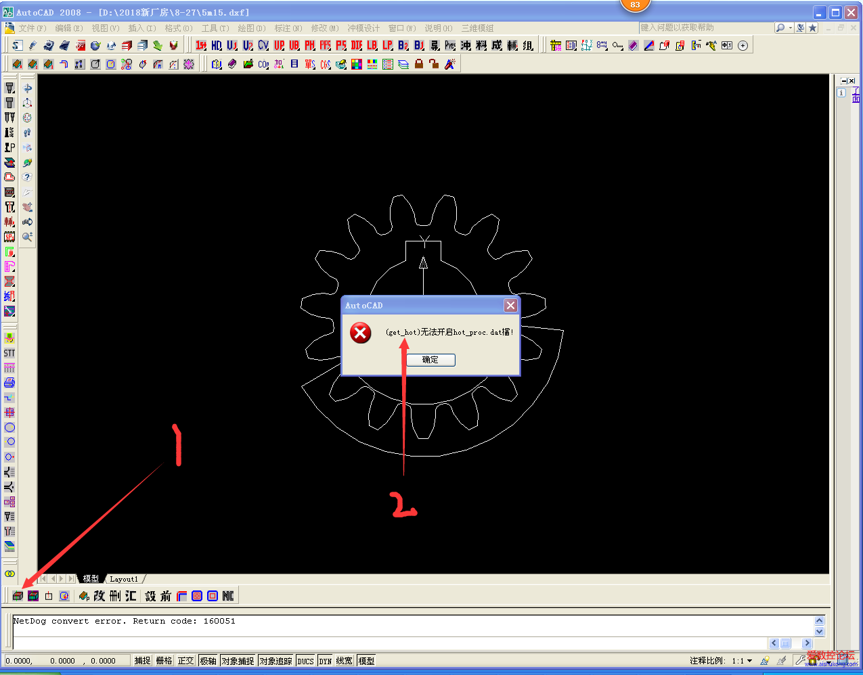
Task: Open the 冲模设计 menu
Action: pyautogui.click(x=363, y=28)
